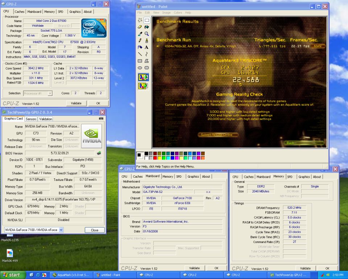Open the Mark06-499 desktop icon
The image size is (348, 279).
[x=10, y=256]
